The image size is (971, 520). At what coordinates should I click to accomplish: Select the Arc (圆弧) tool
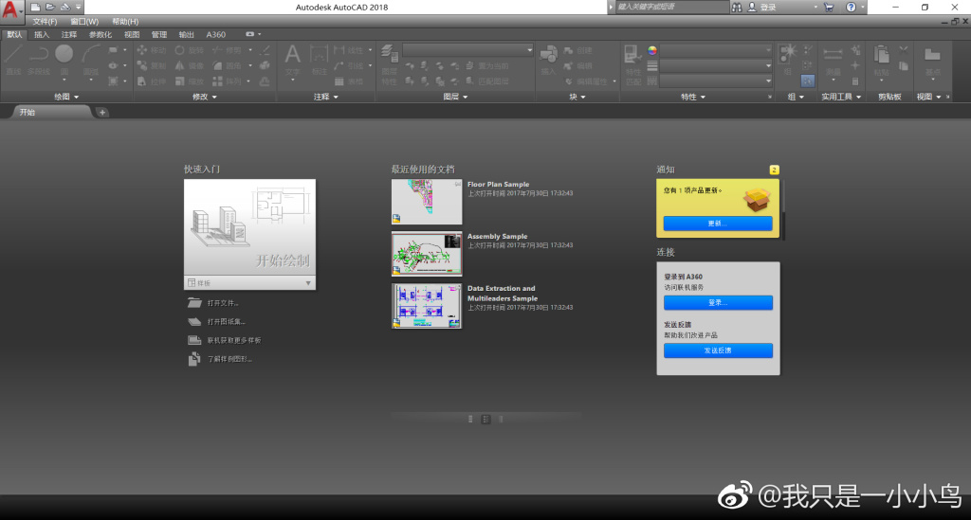[x=91, y=60]
